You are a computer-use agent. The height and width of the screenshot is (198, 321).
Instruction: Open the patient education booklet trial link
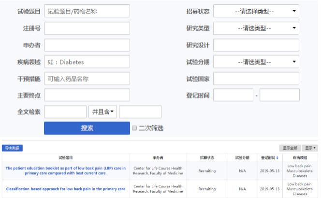(x=66, y=170)
